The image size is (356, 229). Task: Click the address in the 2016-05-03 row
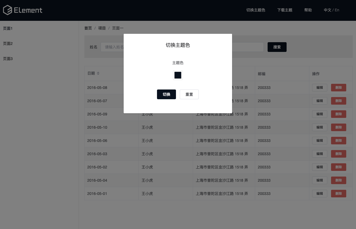click(x=222, y=154)
